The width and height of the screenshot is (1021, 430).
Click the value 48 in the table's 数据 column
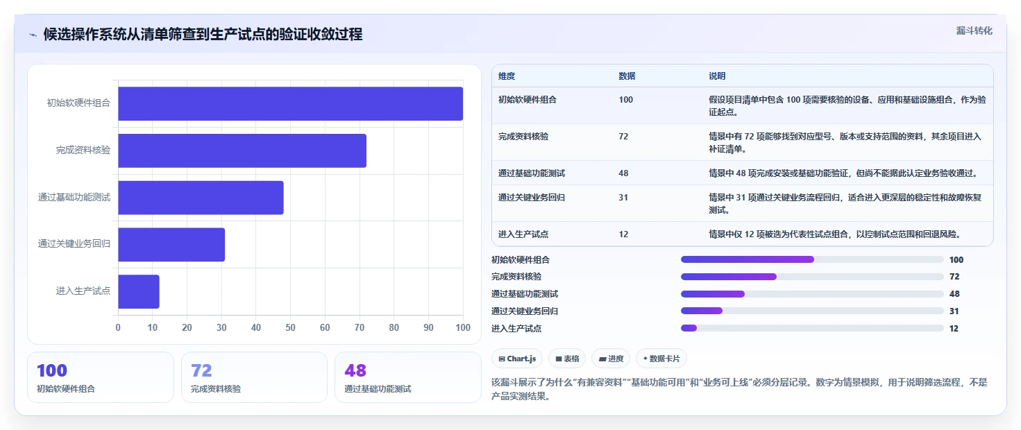[x=623, y=173]
